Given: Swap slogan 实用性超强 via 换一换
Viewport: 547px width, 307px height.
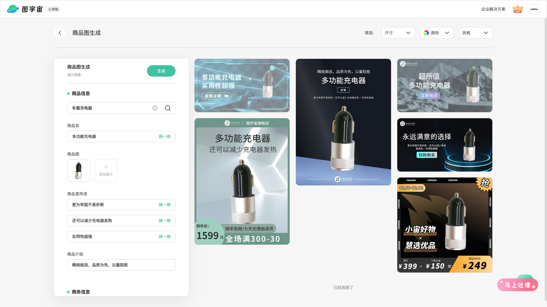Looking at the screenshot, I should tap(164, 236).
